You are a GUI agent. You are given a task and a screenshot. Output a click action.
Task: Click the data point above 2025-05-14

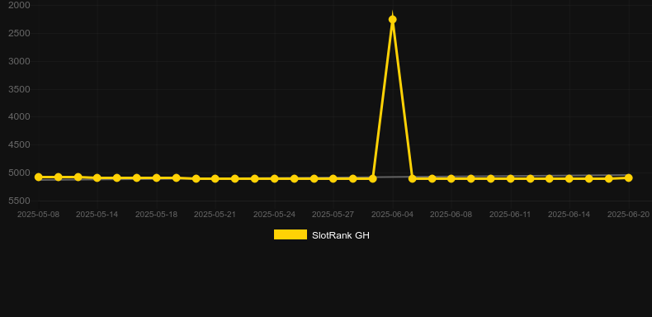[97, 178]
